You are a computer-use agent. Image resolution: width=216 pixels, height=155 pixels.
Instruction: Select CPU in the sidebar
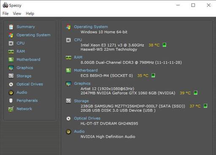coord(21,43)
